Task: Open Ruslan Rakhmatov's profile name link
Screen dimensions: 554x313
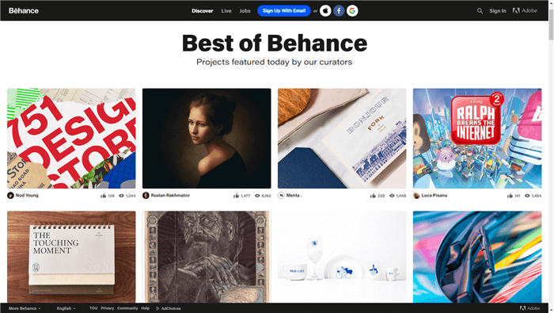Action: [170, 195]
